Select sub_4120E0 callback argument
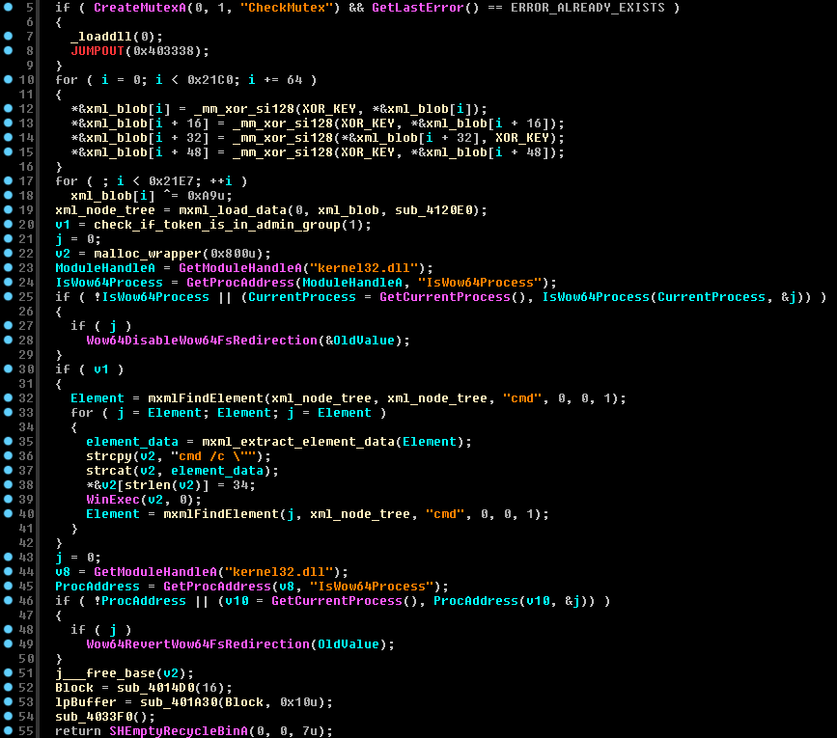837x738 pixels. click(x=433, y=210)
